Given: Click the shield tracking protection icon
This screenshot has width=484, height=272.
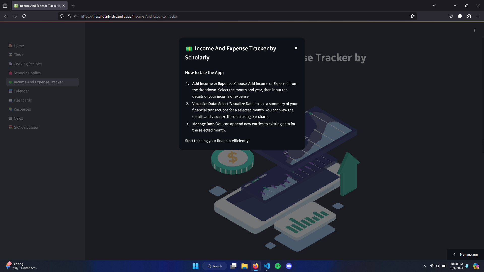Looking at the screenshot, I should (62, 16).
